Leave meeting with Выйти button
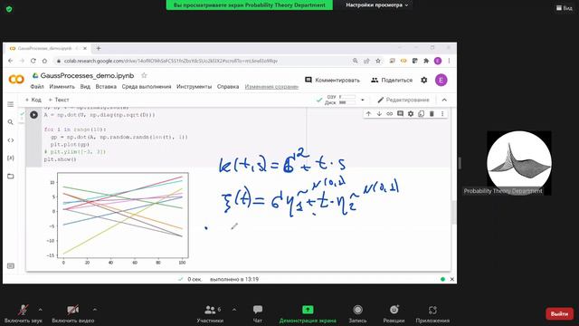The image size is (579, 326). tap(559, 314)
